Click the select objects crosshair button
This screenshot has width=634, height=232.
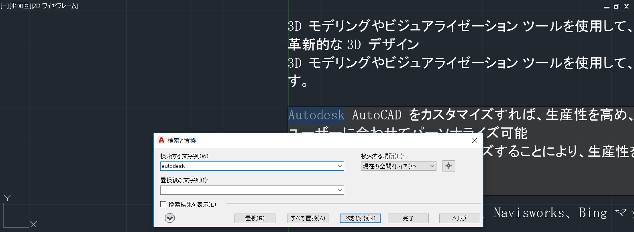(448, 166)
